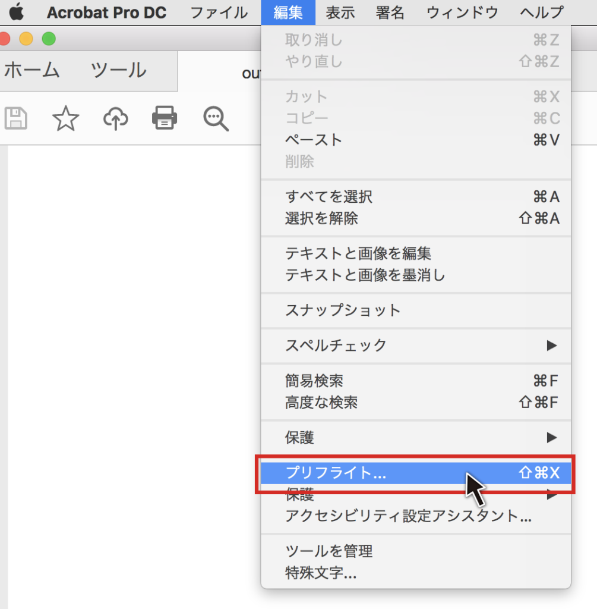597x609 pixels.
Task: Click the magnifier search icon in toolbar
Action: 216,118
